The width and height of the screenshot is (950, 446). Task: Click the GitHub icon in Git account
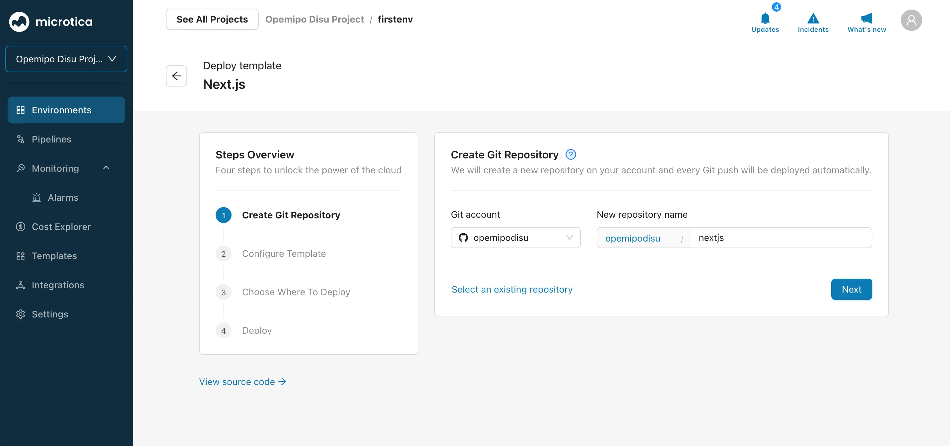(x=463, y=238)
